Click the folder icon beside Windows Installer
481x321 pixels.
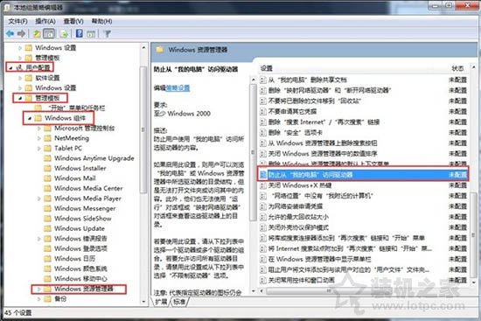(47, 168)
